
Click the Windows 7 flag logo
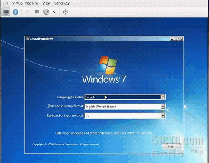pos(107,65)
